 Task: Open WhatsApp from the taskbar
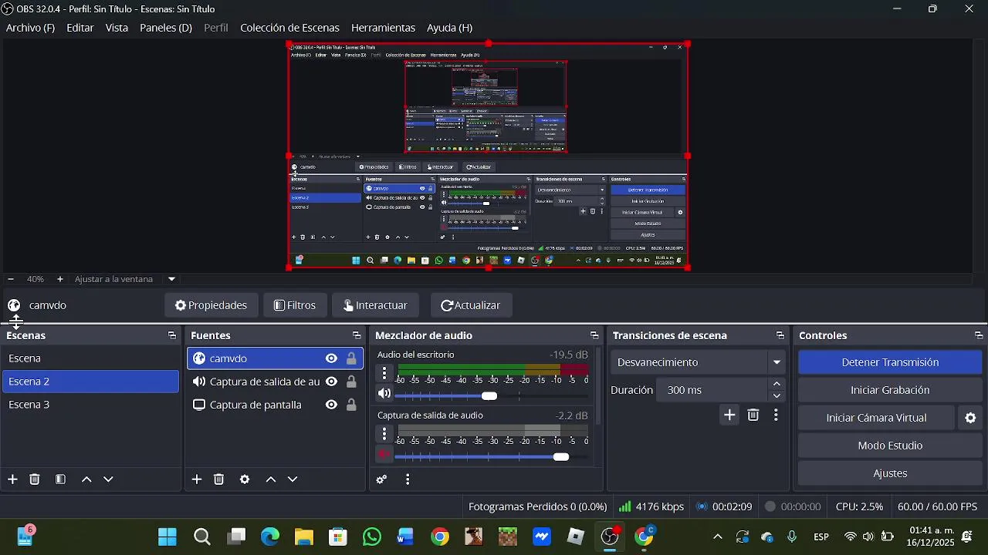pos(372,536)
